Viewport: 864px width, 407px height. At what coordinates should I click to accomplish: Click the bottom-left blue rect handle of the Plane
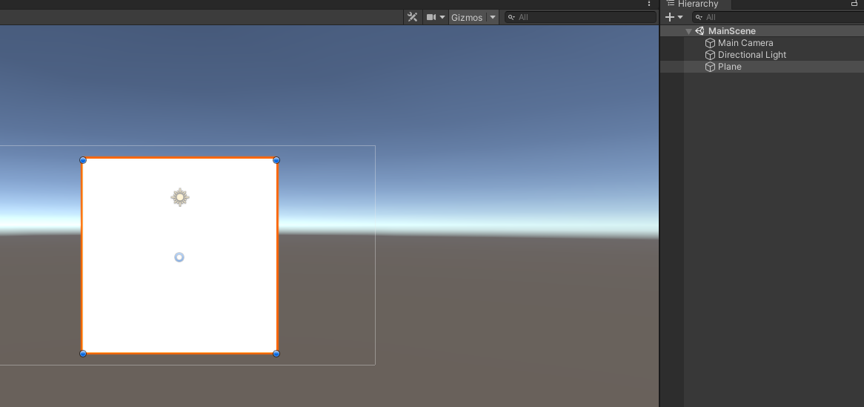[83, 354]
